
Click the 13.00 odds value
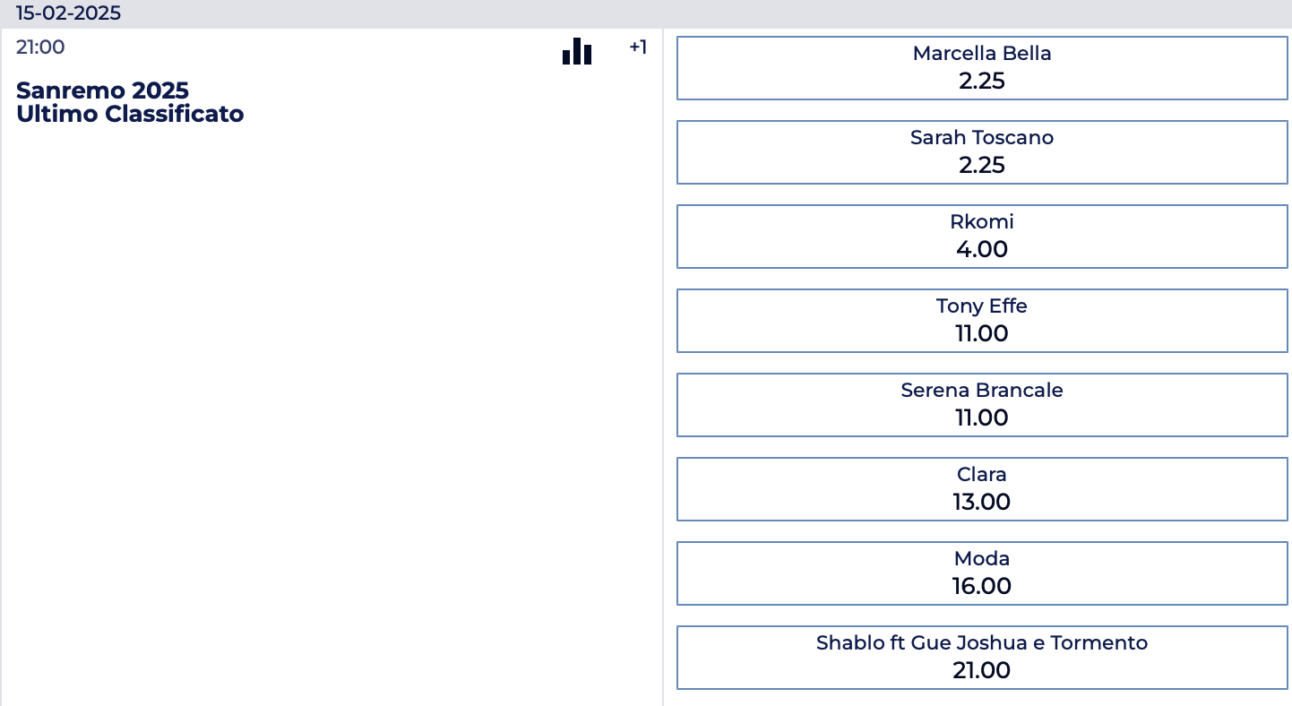(x=982, y=503)
